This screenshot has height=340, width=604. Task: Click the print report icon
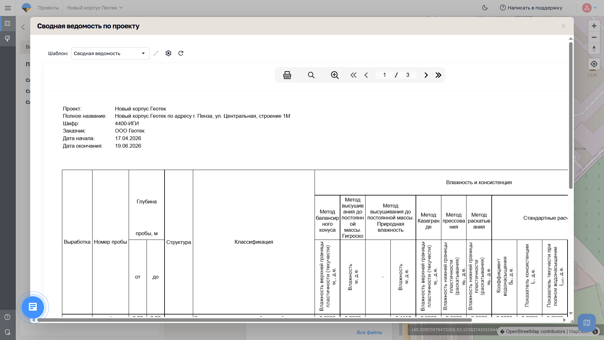coord(287,75)
